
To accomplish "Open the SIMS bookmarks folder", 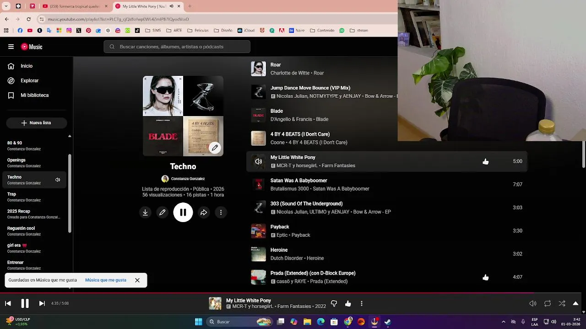I will [x=154, y=31].
